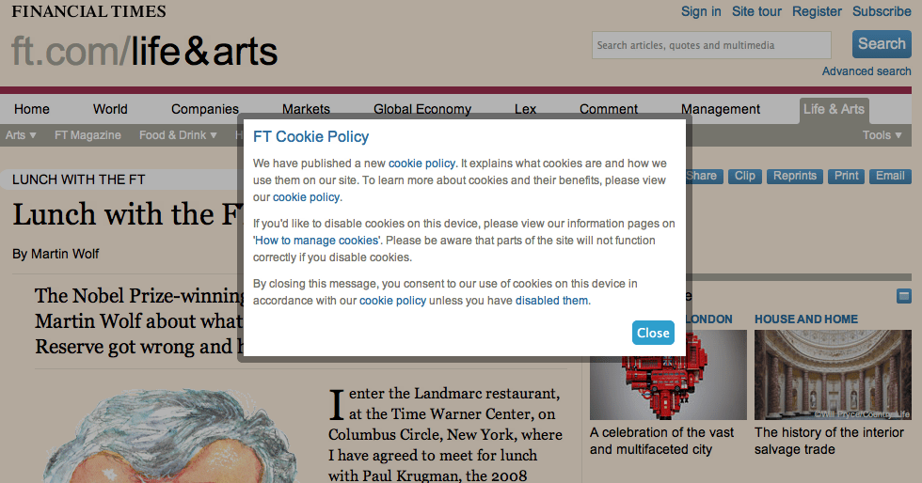Screen dimensions: 922x483
Task: Select the Markets menu item
Action: (306, 109)
